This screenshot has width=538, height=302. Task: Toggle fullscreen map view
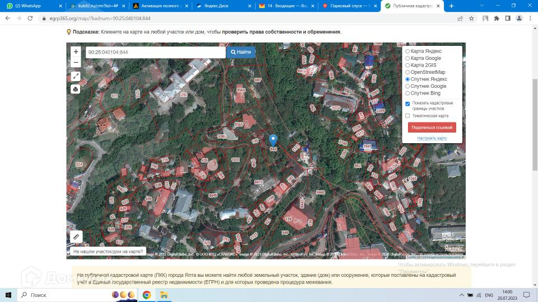(76, 76)
